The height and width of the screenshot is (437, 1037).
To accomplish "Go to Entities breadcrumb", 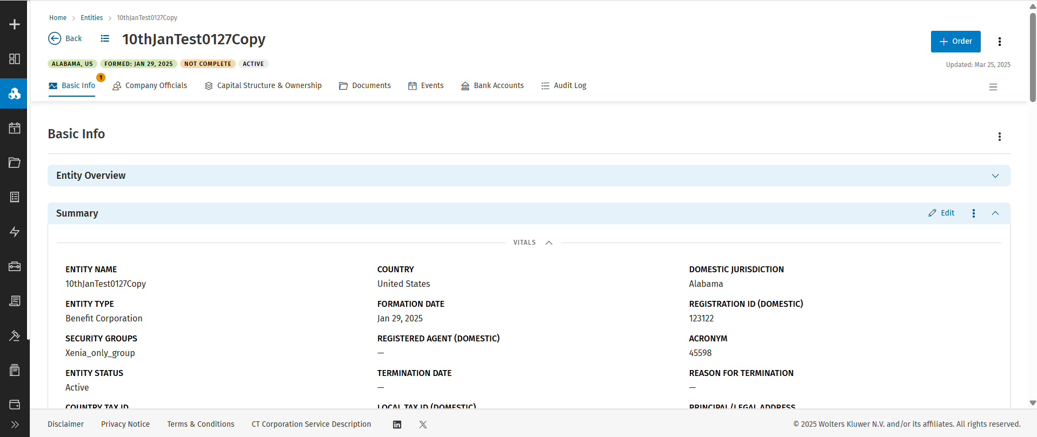I will coord(92,18).
